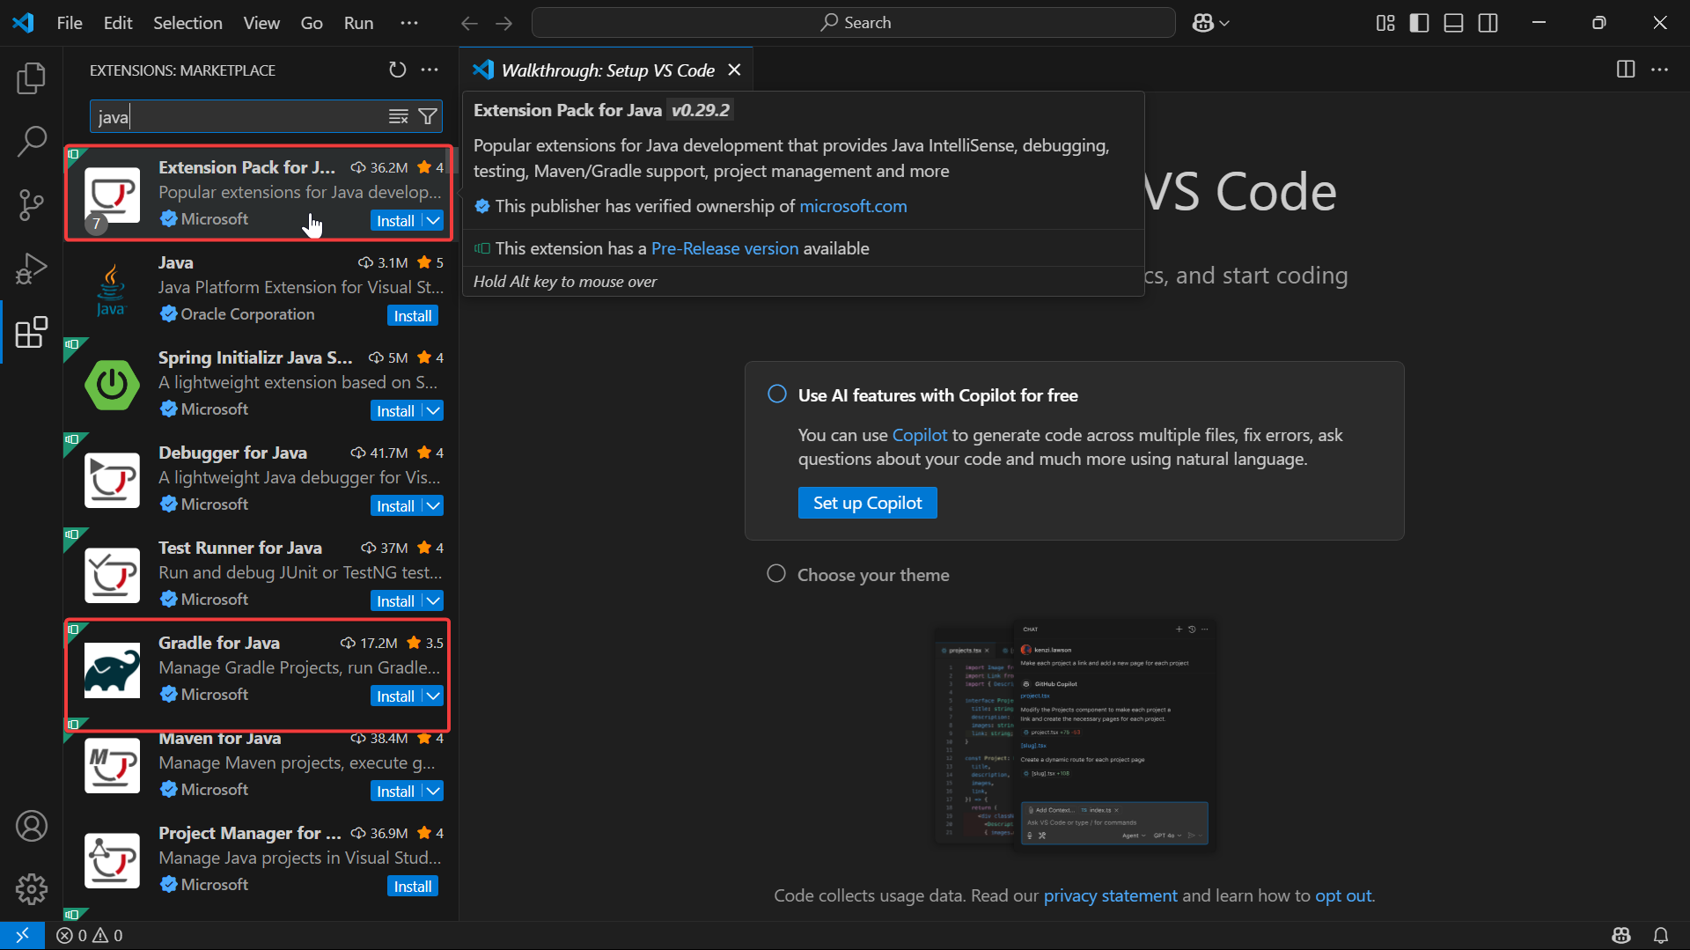
Task: Open the Copilot dropdown in title bar
Action: [1211, 23]
